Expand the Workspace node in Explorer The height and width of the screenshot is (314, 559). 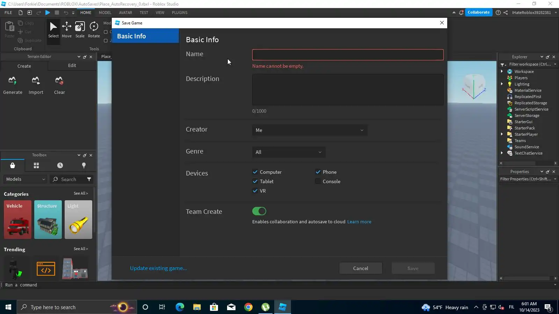[502, 72]
